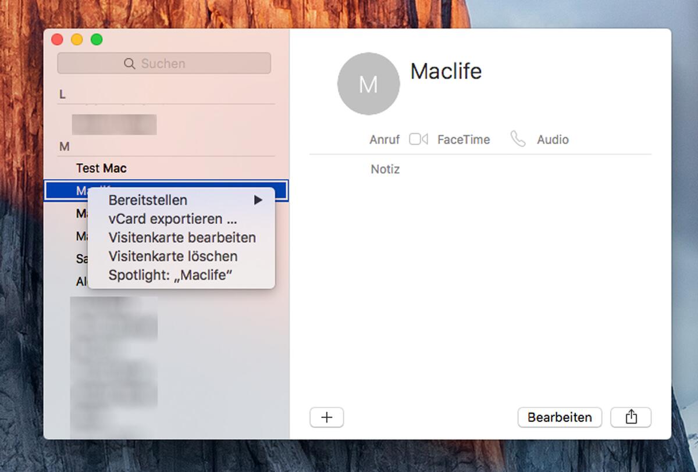Add a new contact with the plus icon

coord(326,417)
